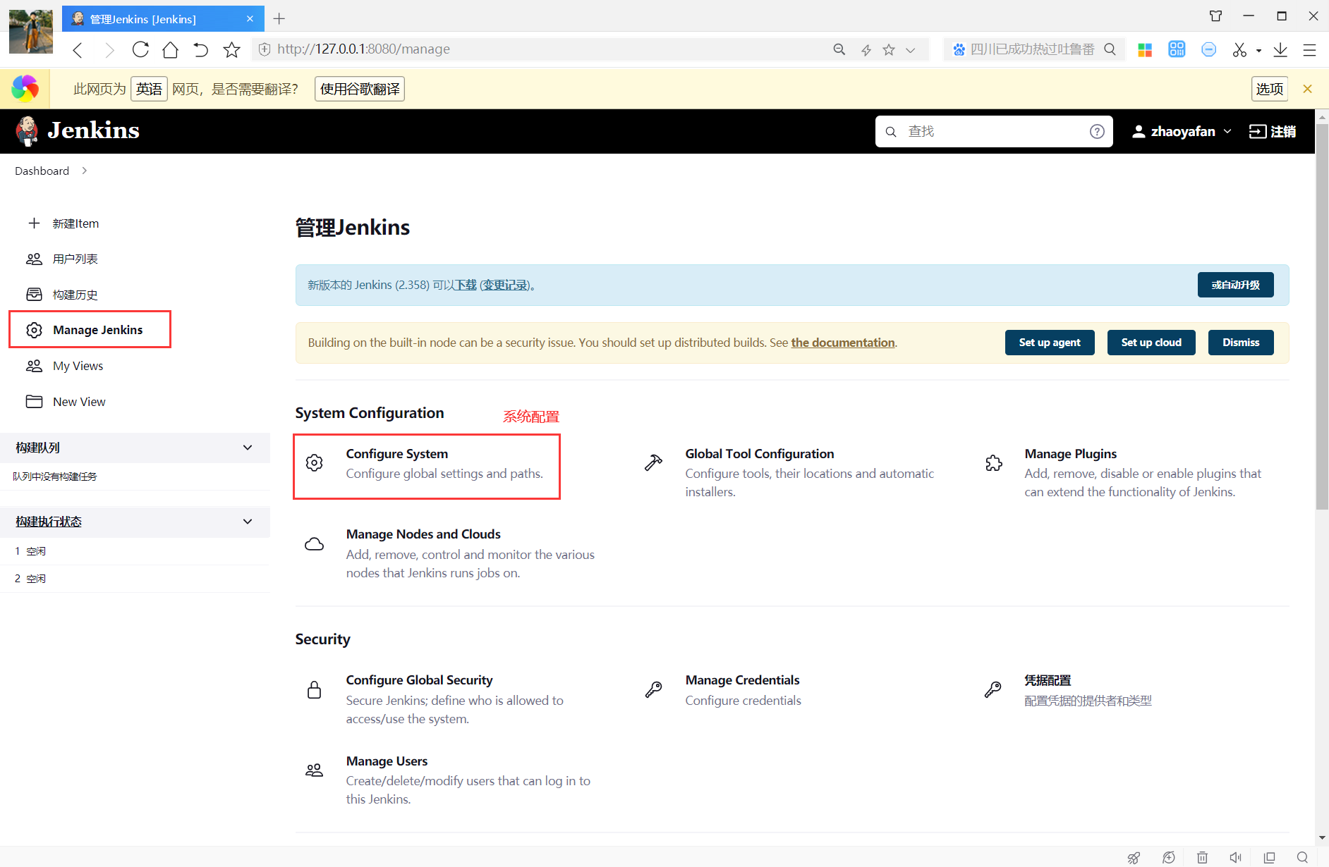1329x867 pixels.
Task: Expand the Dashboard breadcrumb chevron
Action: pos(84,171)
